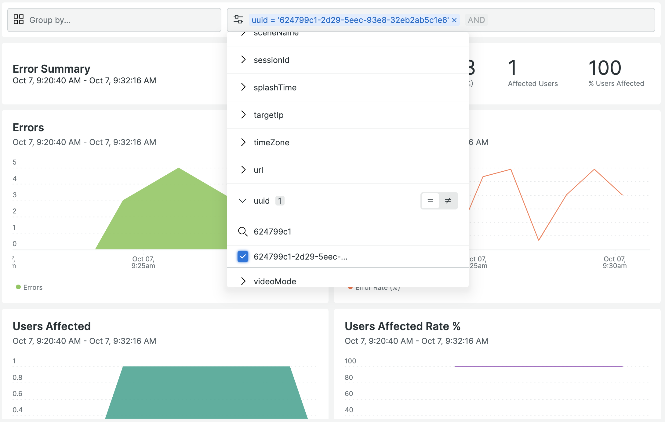665x422 pixels.
Task: Collapse the uuid filter section
Action: 243,201
